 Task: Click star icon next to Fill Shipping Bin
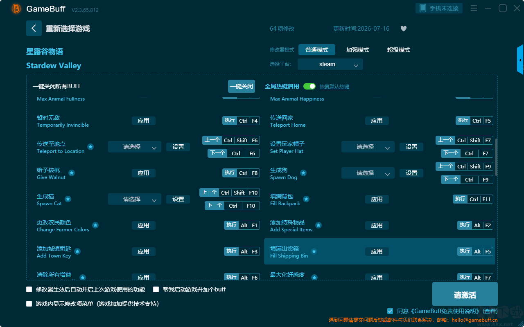tap(314, 251)
